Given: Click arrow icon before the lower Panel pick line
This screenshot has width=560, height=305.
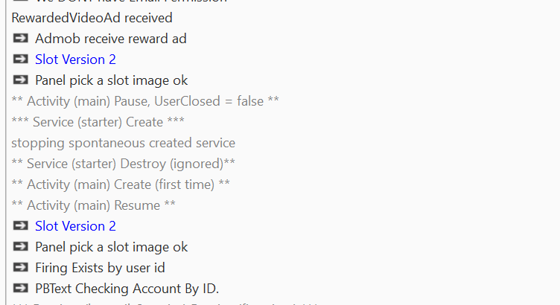Looking at the screenshot, I should [20, 247].
